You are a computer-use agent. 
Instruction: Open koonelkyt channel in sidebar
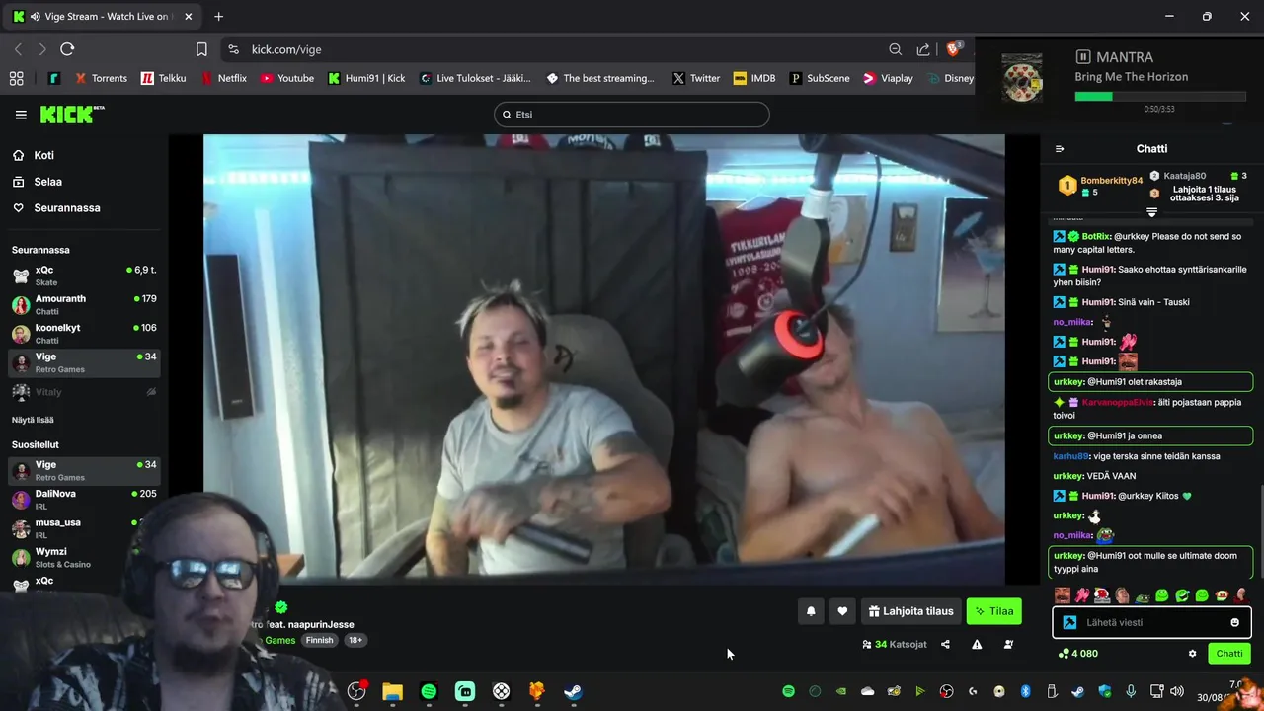pyautogui.click(x=84, y=333)
